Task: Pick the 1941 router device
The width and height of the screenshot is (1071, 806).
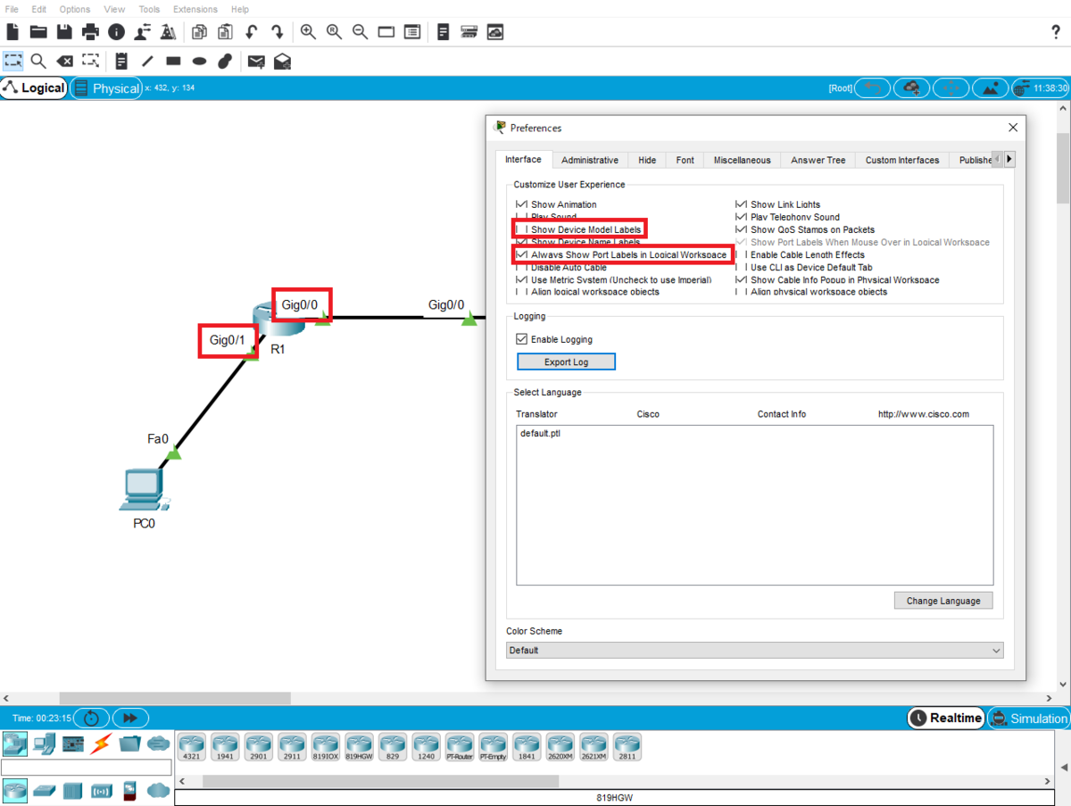Action: (x=225, y=747)
